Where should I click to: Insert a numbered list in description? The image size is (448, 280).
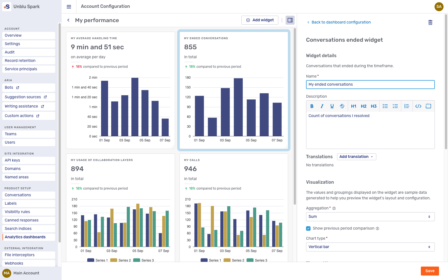(x=395, y=106)
